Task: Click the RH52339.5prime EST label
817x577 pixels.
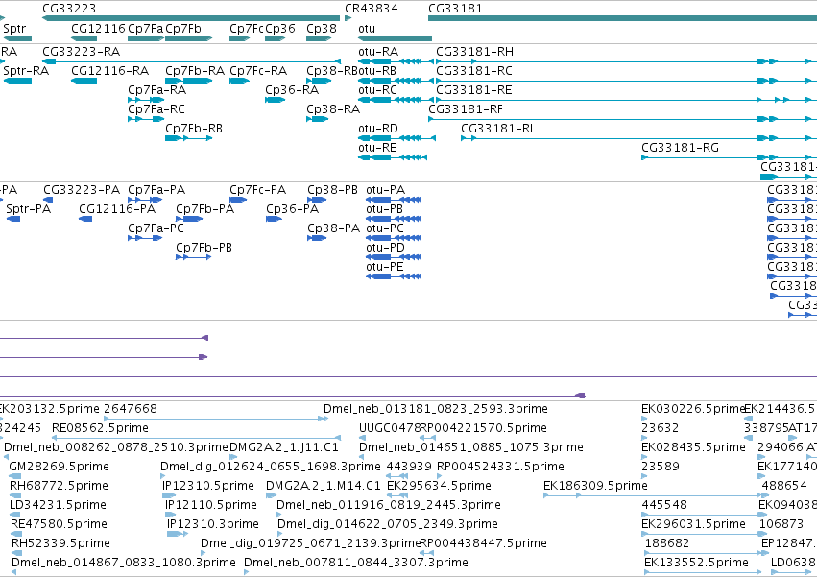Action: (60, 543)
